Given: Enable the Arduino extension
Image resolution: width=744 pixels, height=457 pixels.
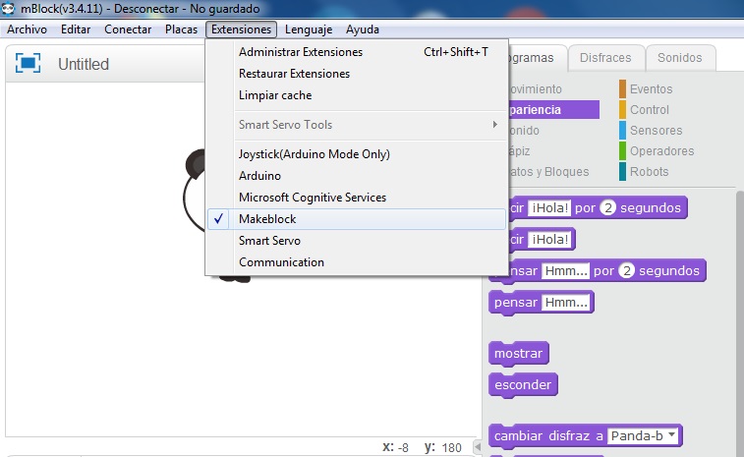Looking at the screenshot, I should click(259, 176).
